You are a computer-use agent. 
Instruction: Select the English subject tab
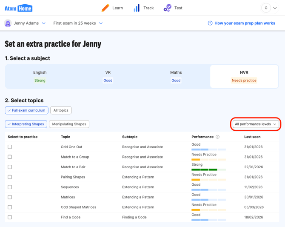(40, 76)
